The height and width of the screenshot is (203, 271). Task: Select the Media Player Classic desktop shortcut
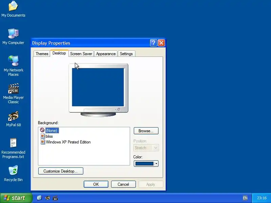[13, 93]
